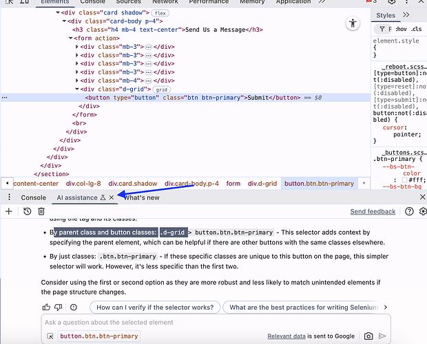Open the Sources panel tab

pos(129,2)
